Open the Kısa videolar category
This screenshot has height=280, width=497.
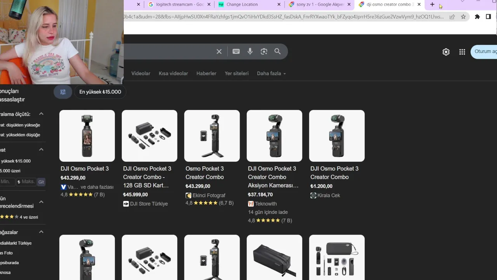[173, 73]
